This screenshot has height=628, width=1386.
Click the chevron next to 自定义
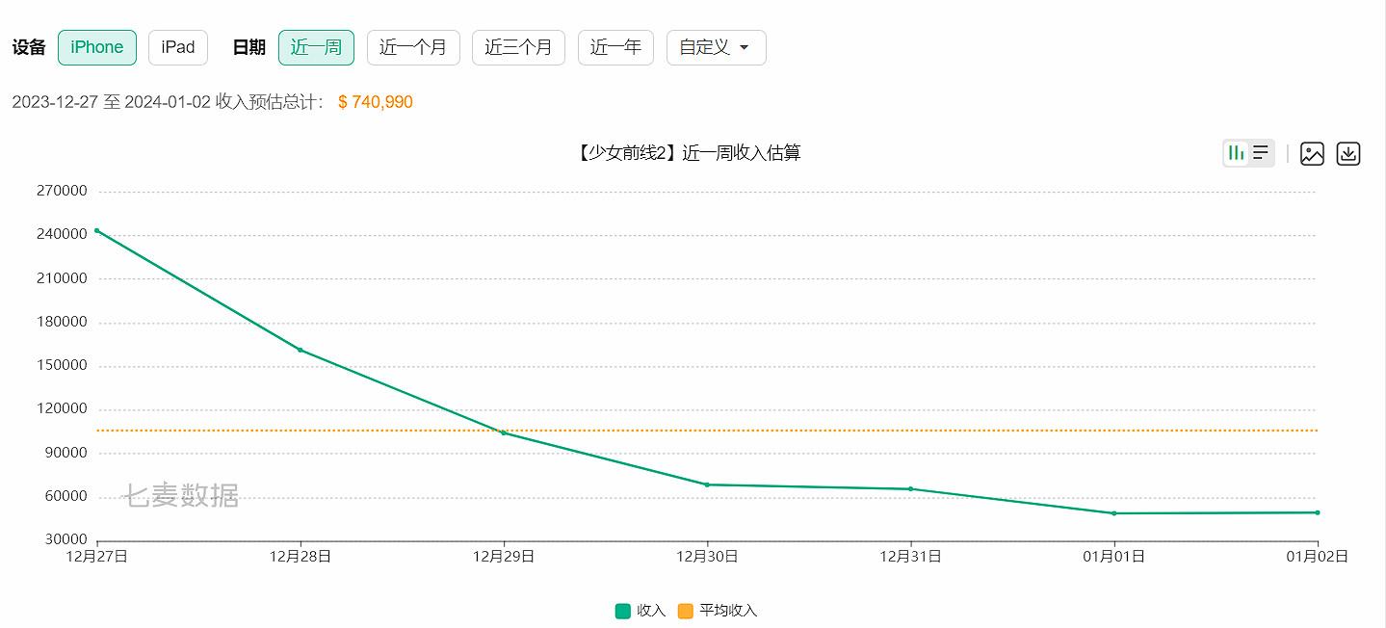click(742, 47)
